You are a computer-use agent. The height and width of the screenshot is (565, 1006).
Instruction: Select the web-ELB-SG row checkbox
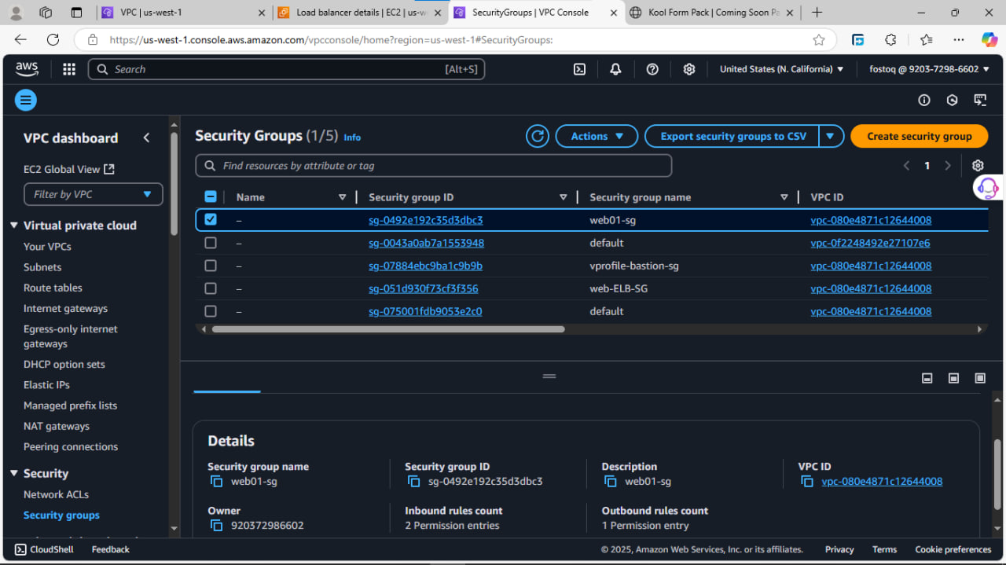(211, 288)
